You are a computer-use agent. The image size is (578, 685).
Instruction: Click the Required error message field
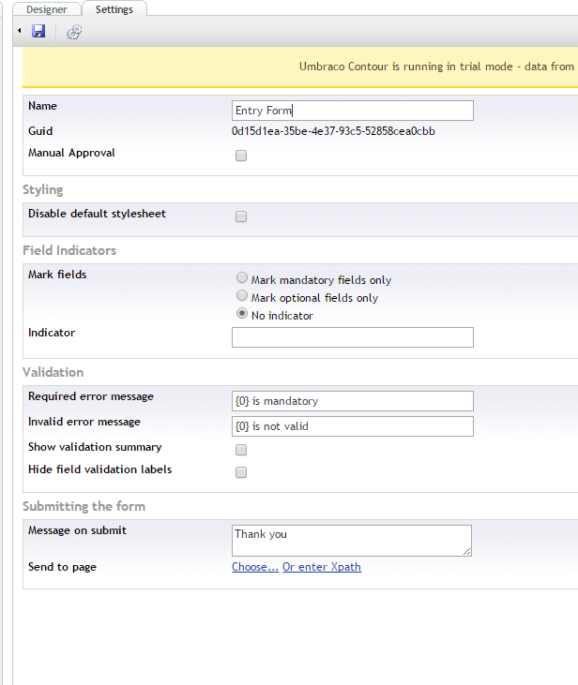click(x=352, y=401)
